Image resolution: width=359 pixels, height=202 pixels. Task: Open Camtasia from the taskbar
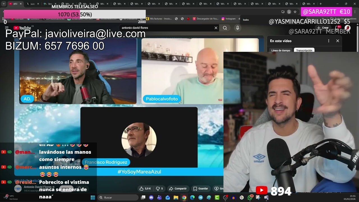coord(217,198)
